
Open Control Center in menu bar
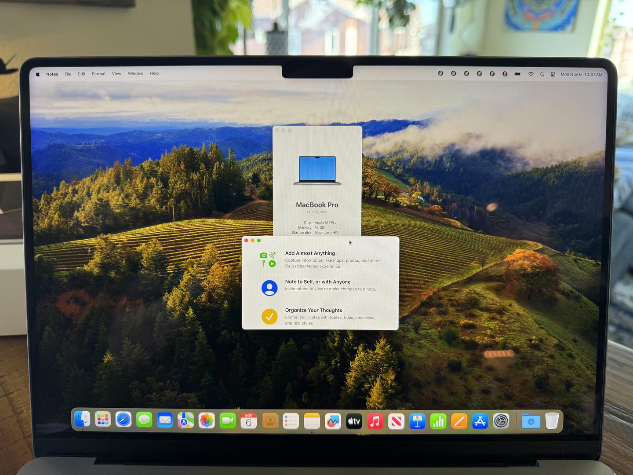coord(553,74)
